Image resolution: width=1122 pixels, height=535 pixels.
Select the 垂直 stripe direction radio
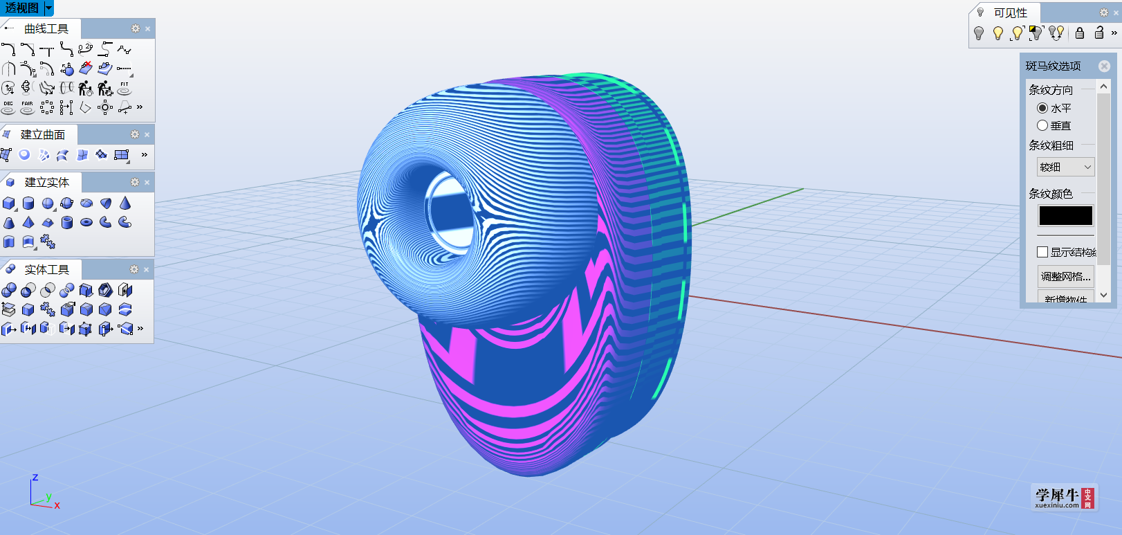1042,125
